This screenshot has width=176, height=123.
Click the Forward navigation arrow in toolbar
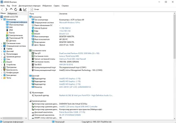(x=7, y=9)
